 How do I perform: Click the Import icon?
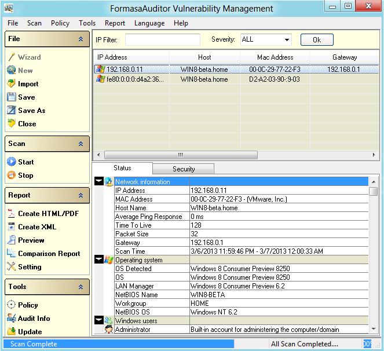[x=11, y=84]
